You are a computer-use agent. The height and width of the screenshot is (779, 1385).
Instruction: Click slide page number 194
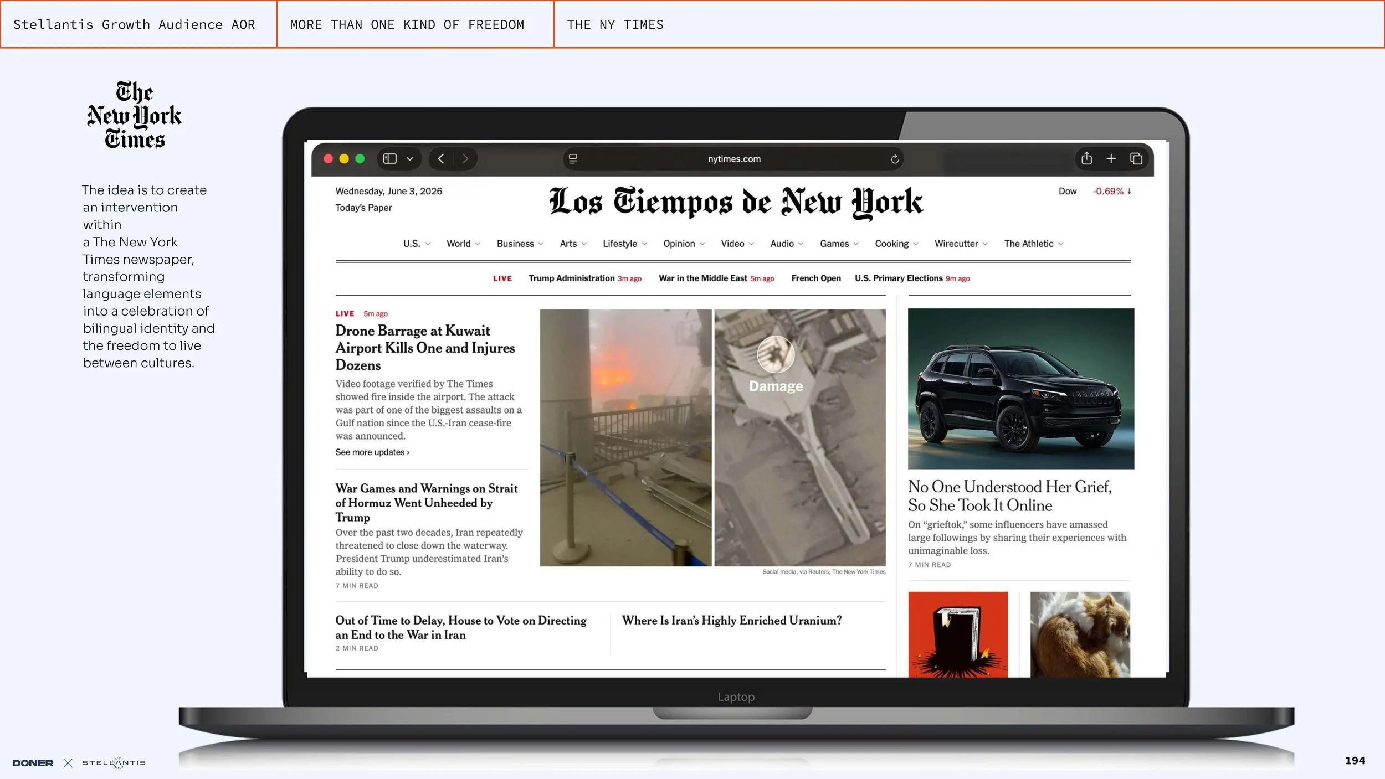[1355, 761]
